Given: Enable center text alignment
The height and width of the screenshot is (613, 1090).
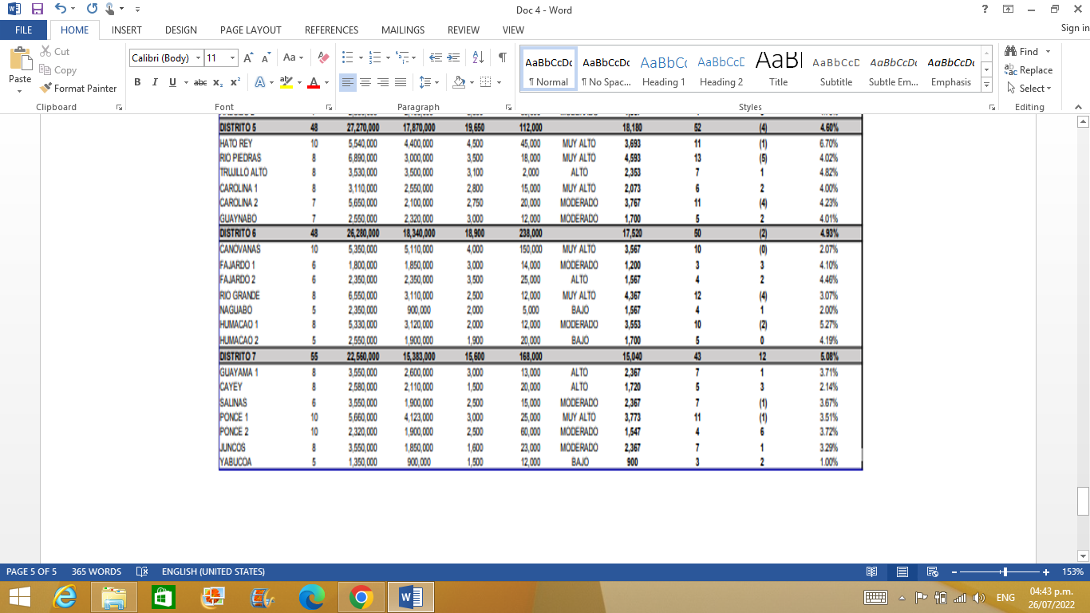Looking at the screenshot, I should (365, 82).
